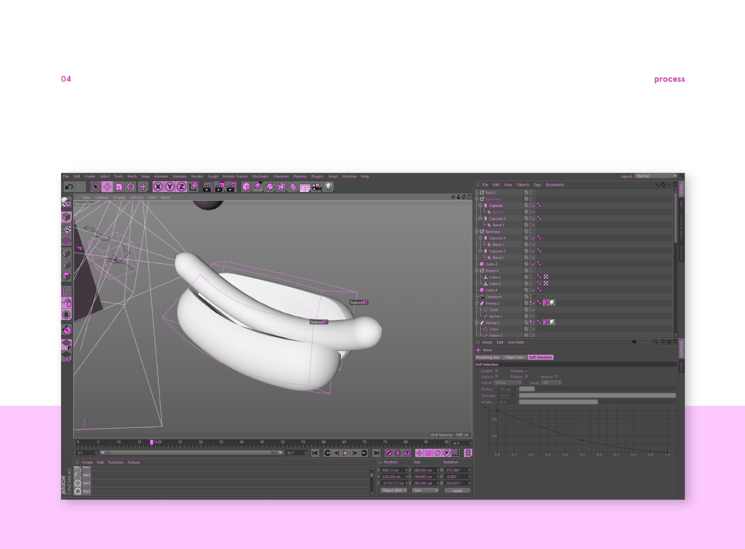This screenshot has height=549, width=745.
Task: Click the Position X input field
Action: click(392, 470)
